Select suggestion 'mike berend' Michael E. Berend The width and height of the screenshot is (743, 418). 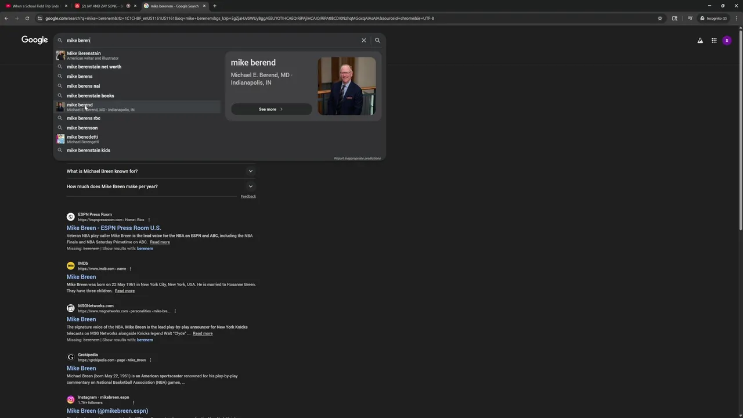click(x=138, y=107)
